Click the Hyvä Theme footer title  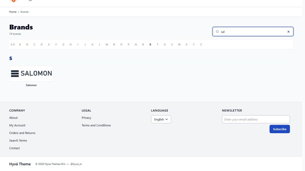click(x=20, y=164)
